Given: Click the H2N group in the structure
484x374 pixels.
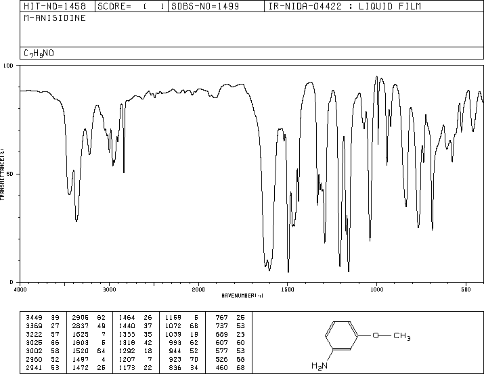Looking at the screenshot, I should (320, 366).
